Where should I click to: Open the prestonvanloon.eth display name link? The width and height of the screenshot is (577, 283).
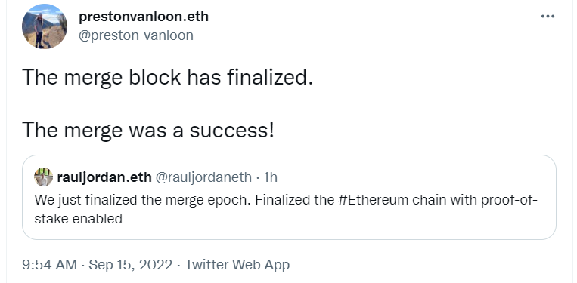144,17
